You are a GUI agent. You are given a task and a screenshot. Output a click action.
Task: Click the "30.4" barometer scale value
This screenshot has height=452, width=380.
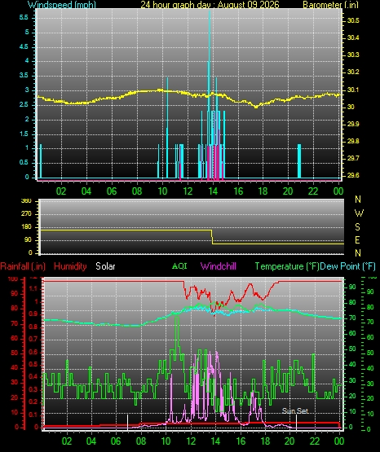(353, 37)
